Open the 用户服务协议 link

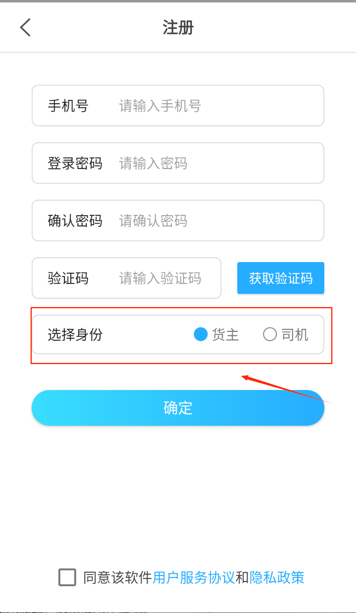[193, 577]
